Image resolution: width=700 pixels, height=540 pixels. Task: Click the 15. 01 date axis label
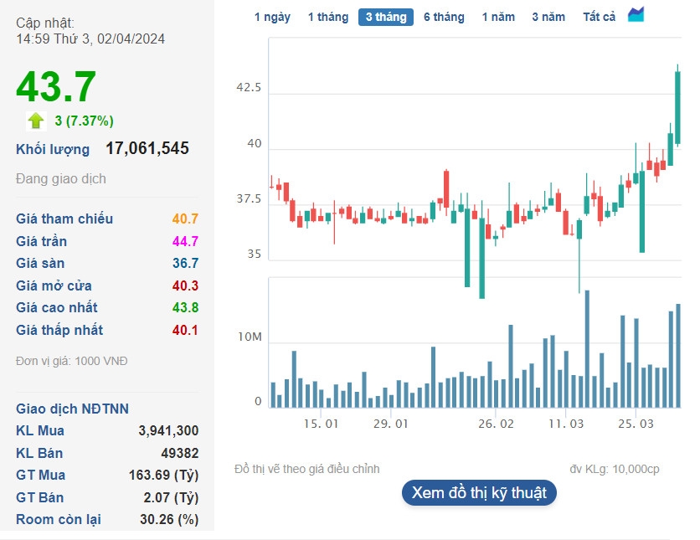321,424
